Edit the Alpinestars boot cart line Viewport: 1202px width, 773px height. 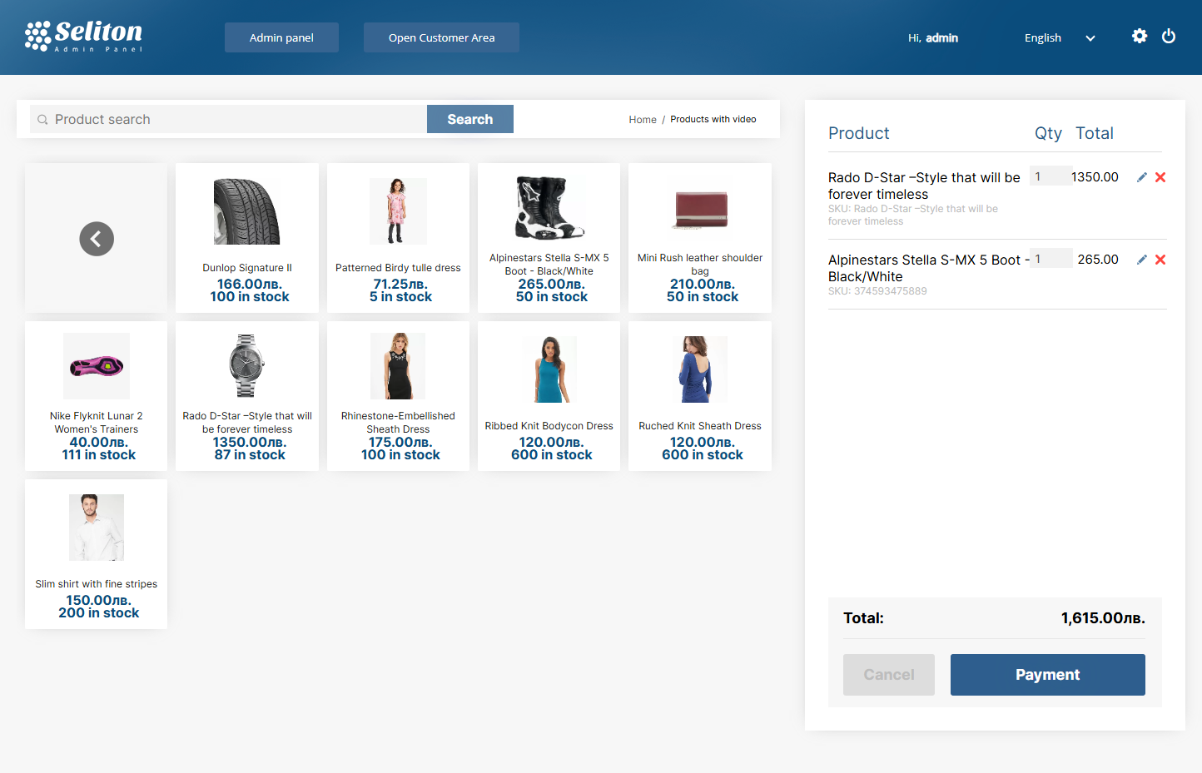pos(1141,260)
